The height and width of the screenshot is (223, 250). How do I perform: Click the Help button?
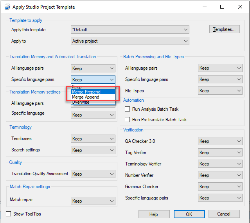[x=154, y=214]
